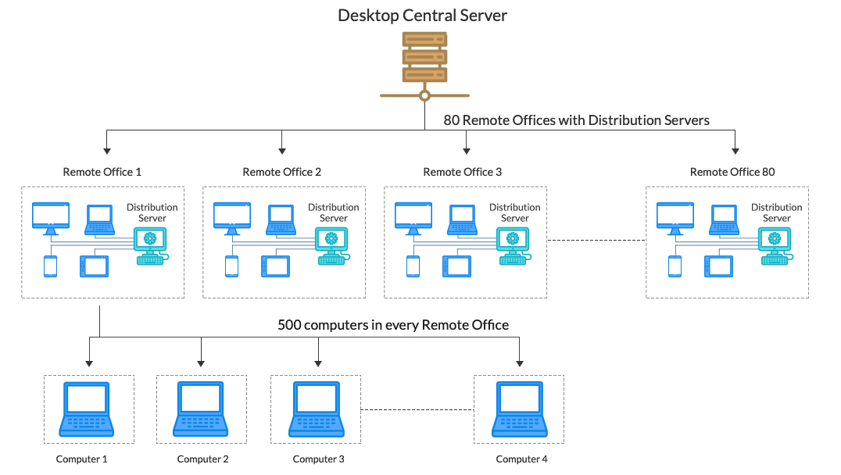Viewport: 841px width, 475px height.
Task: Click 'Distribution Server' text in Remote Office 80
Action: coord(777,212)
